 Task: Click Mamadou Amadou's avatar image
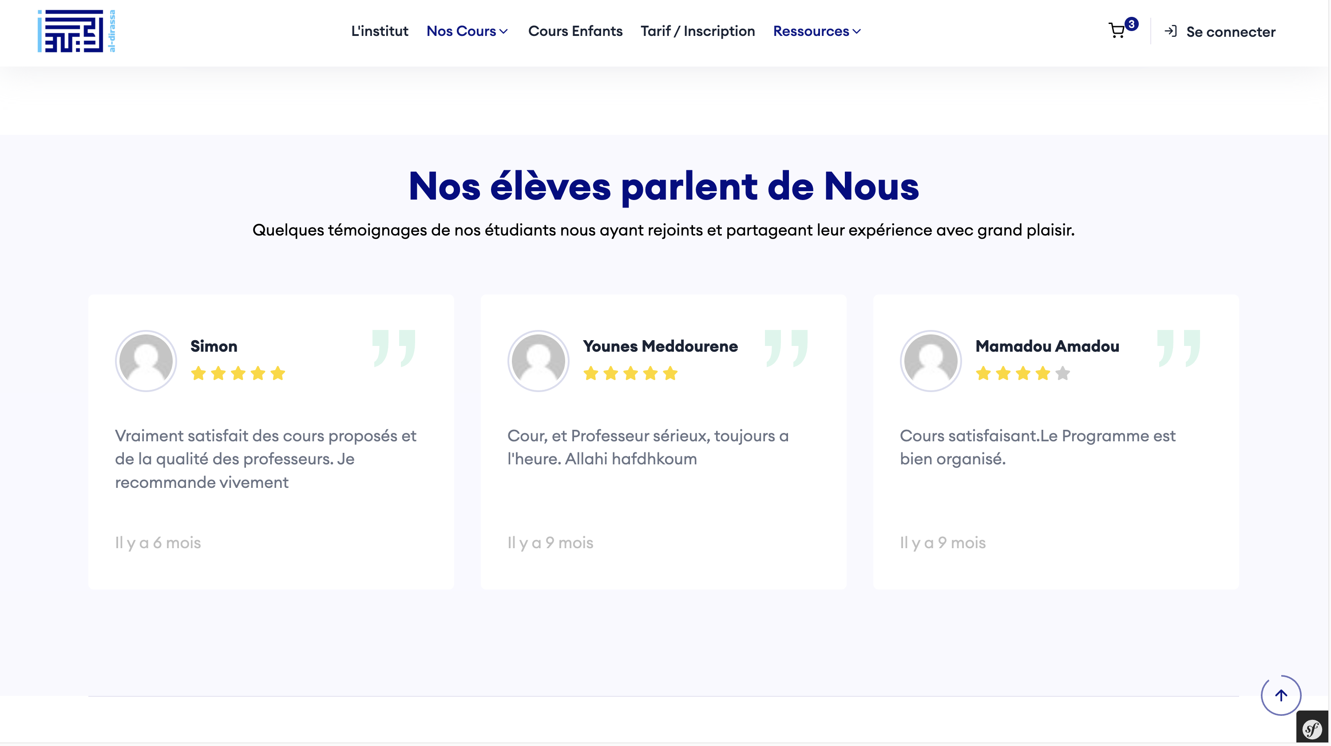click(931, 360)
